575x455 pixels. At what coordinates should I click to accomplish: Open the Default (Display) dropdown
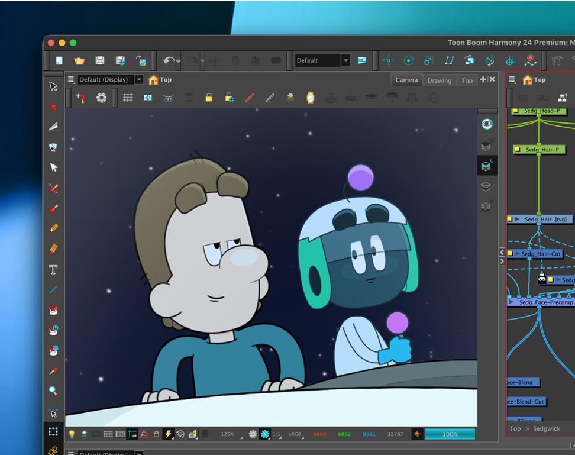pyautogui.click(x=139, y=80)
